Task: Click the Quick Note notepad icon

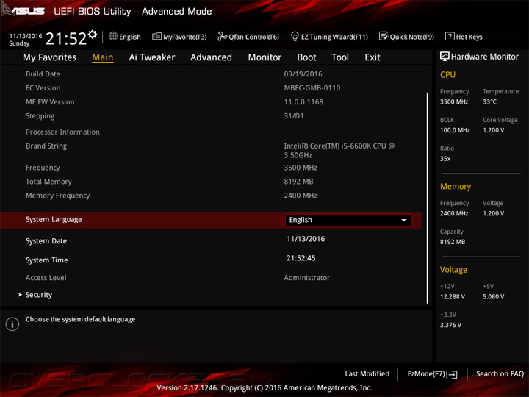Action: [384, 36]
